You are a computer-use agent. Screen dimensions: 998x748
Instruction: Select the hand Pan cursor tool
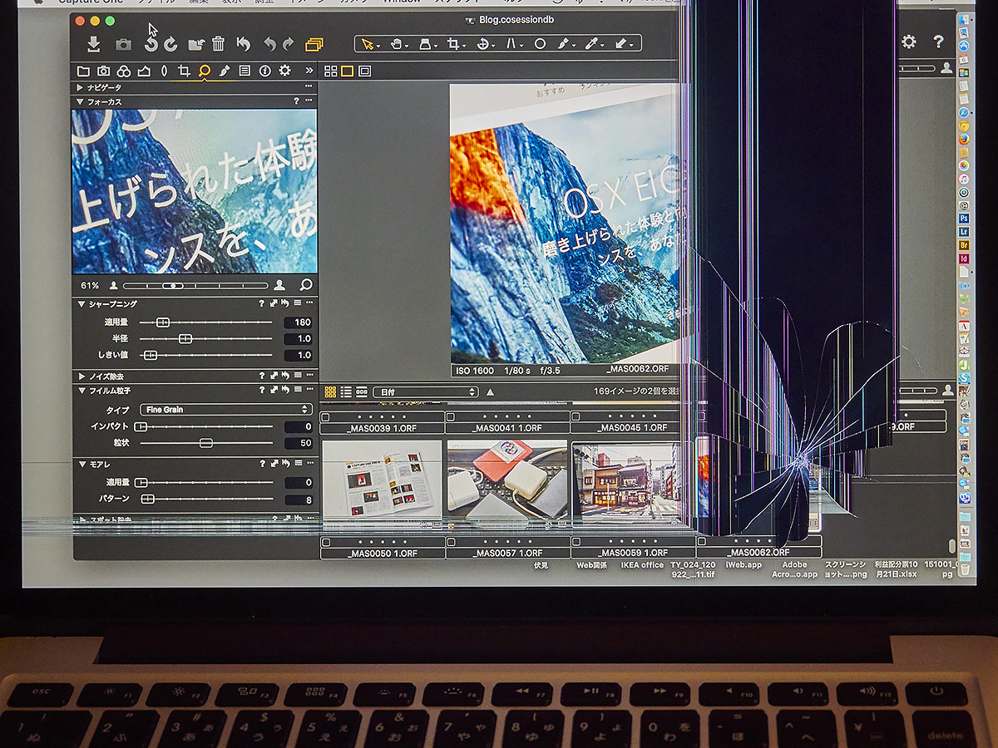397,44
